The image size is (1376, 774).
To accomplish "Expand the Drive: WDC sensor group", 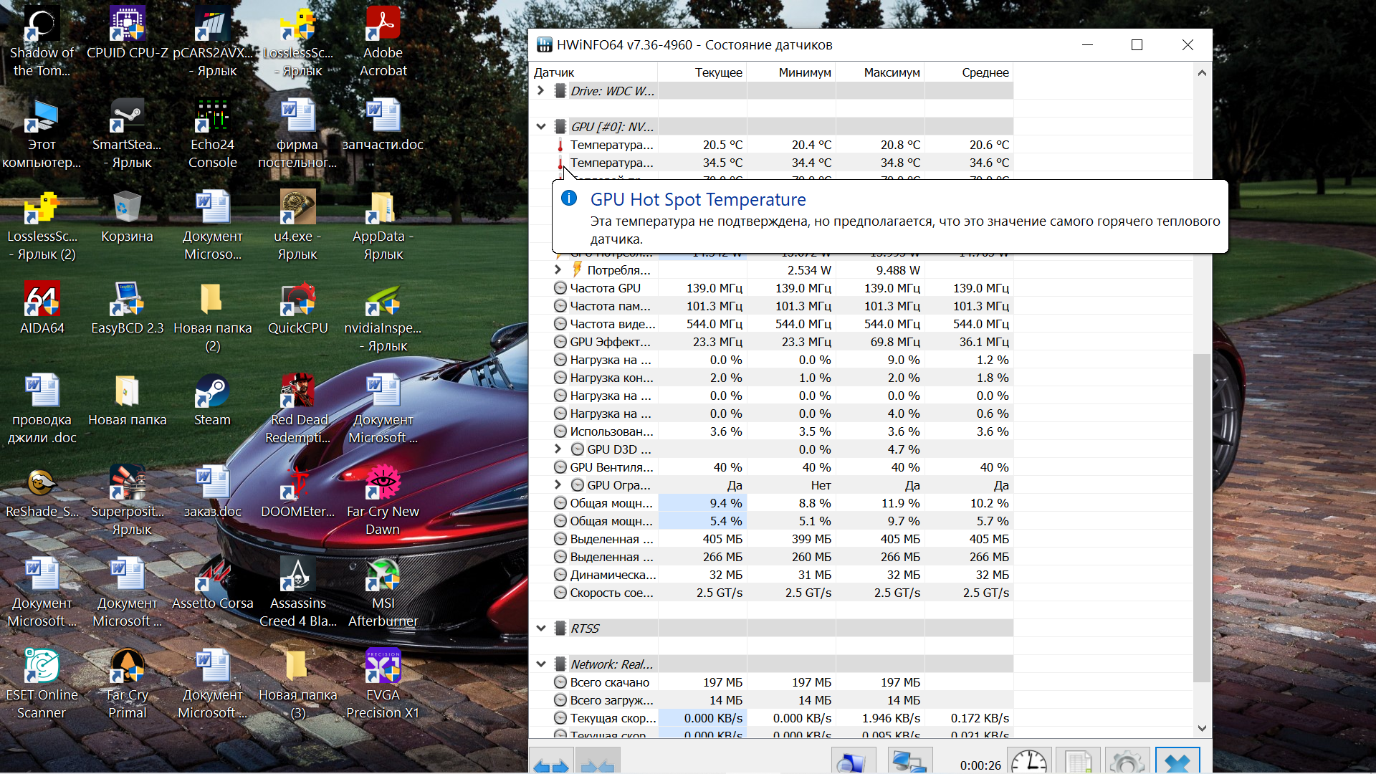I will (x=541, y=91).
